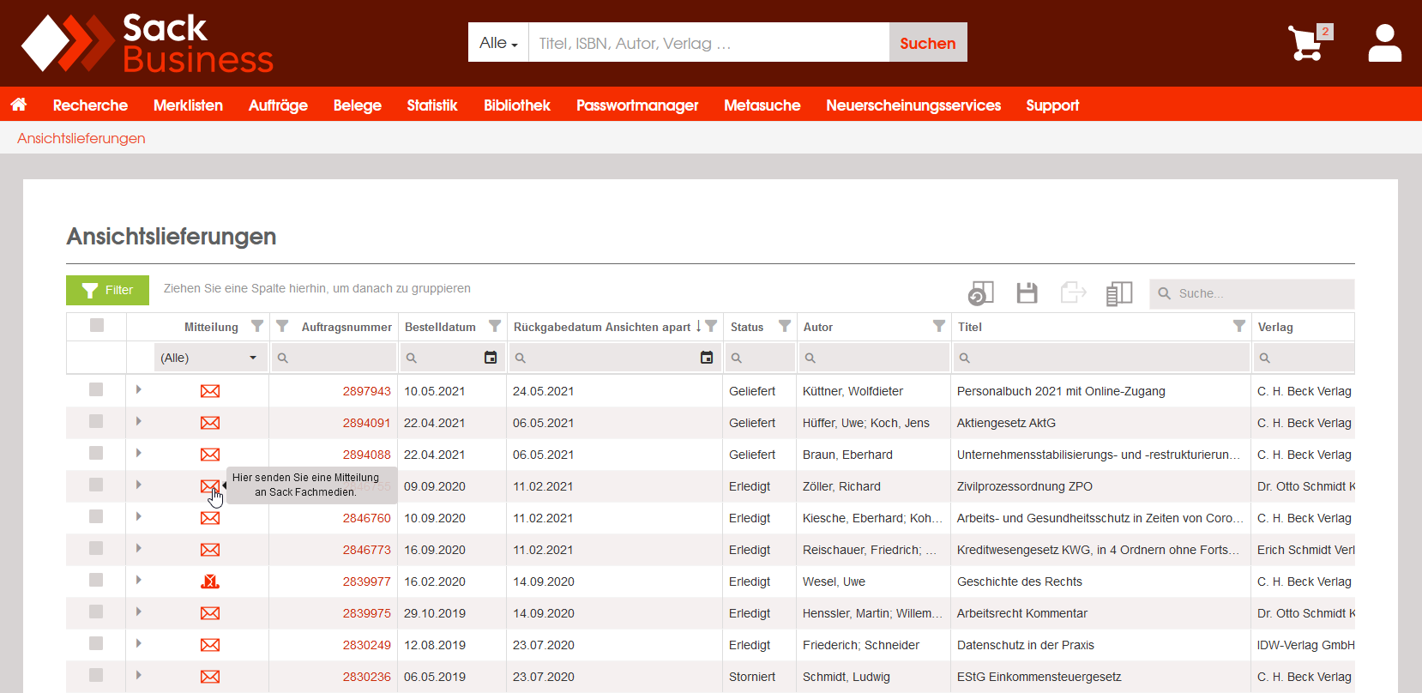Toggle the select-all checkbox in header
Image resolution: width=1422 pixels, height=693 pixels.
(x=97, y=325)
